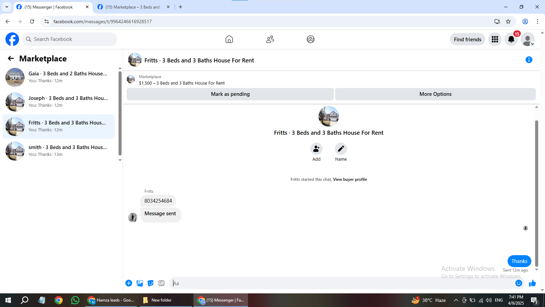This screenshot has height=307, width=545.
Task: Open the tab search dropdown arrow
Action: 7,7
